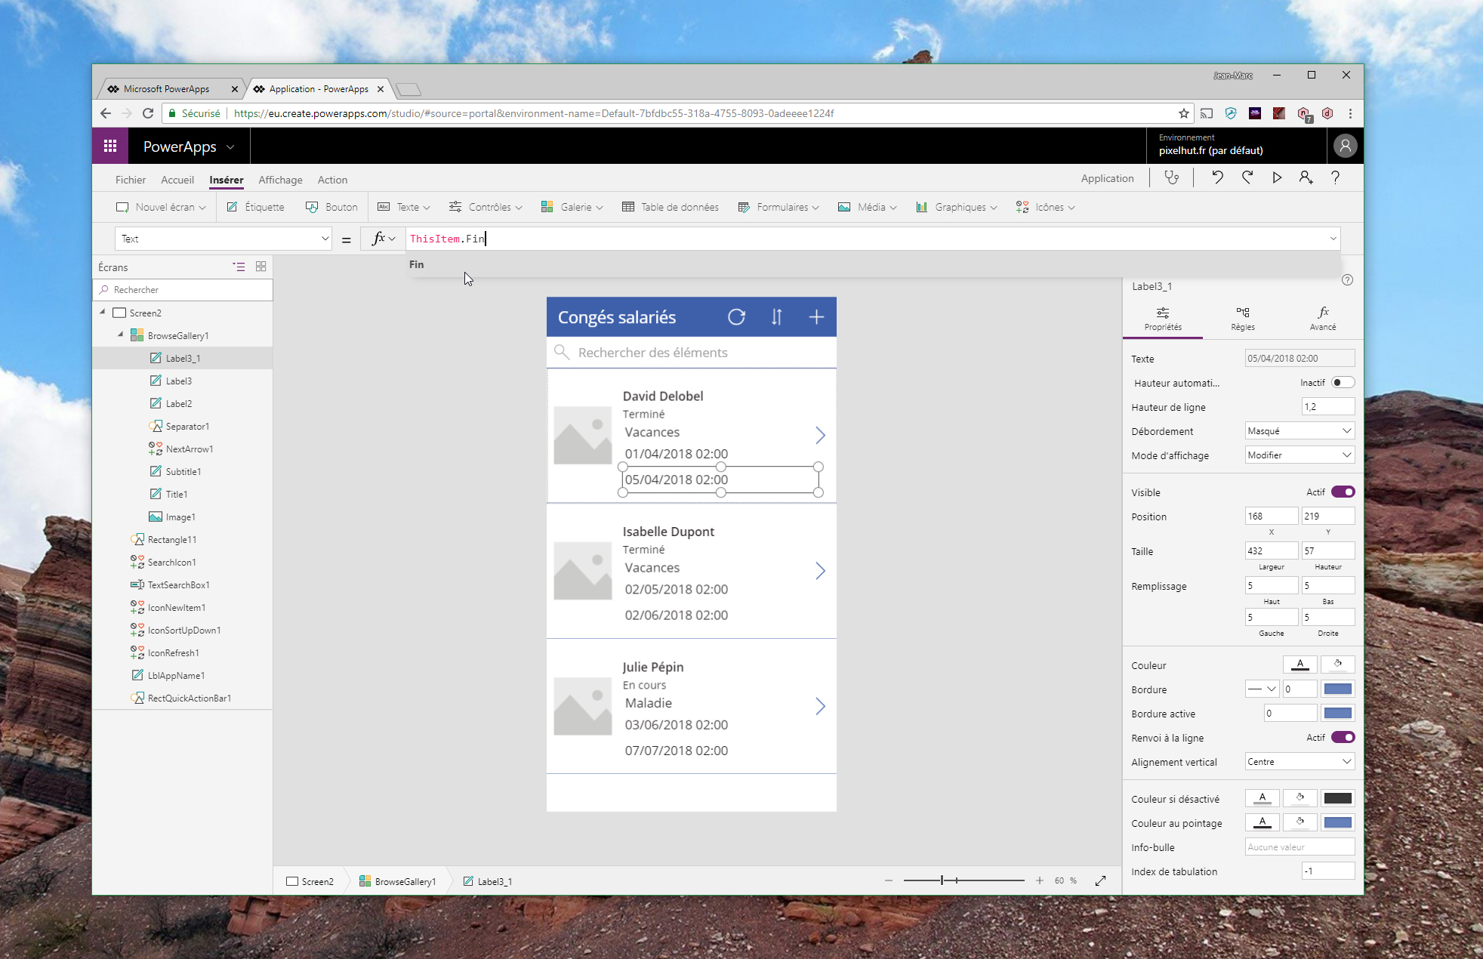Open the property selector dropdown showing Text
The width and height of the screenshot is (1483, 959).
coord(224,239)
